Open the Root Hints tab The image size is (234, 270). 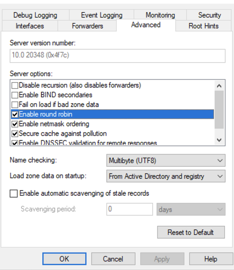point(203,26)
